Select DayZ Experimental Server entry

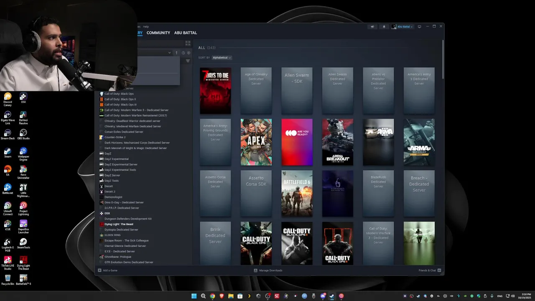[x=120, y=164]
